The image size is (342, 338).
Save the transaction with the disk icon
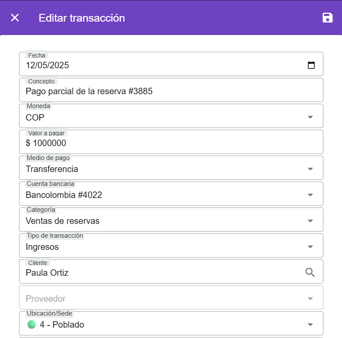328,18
